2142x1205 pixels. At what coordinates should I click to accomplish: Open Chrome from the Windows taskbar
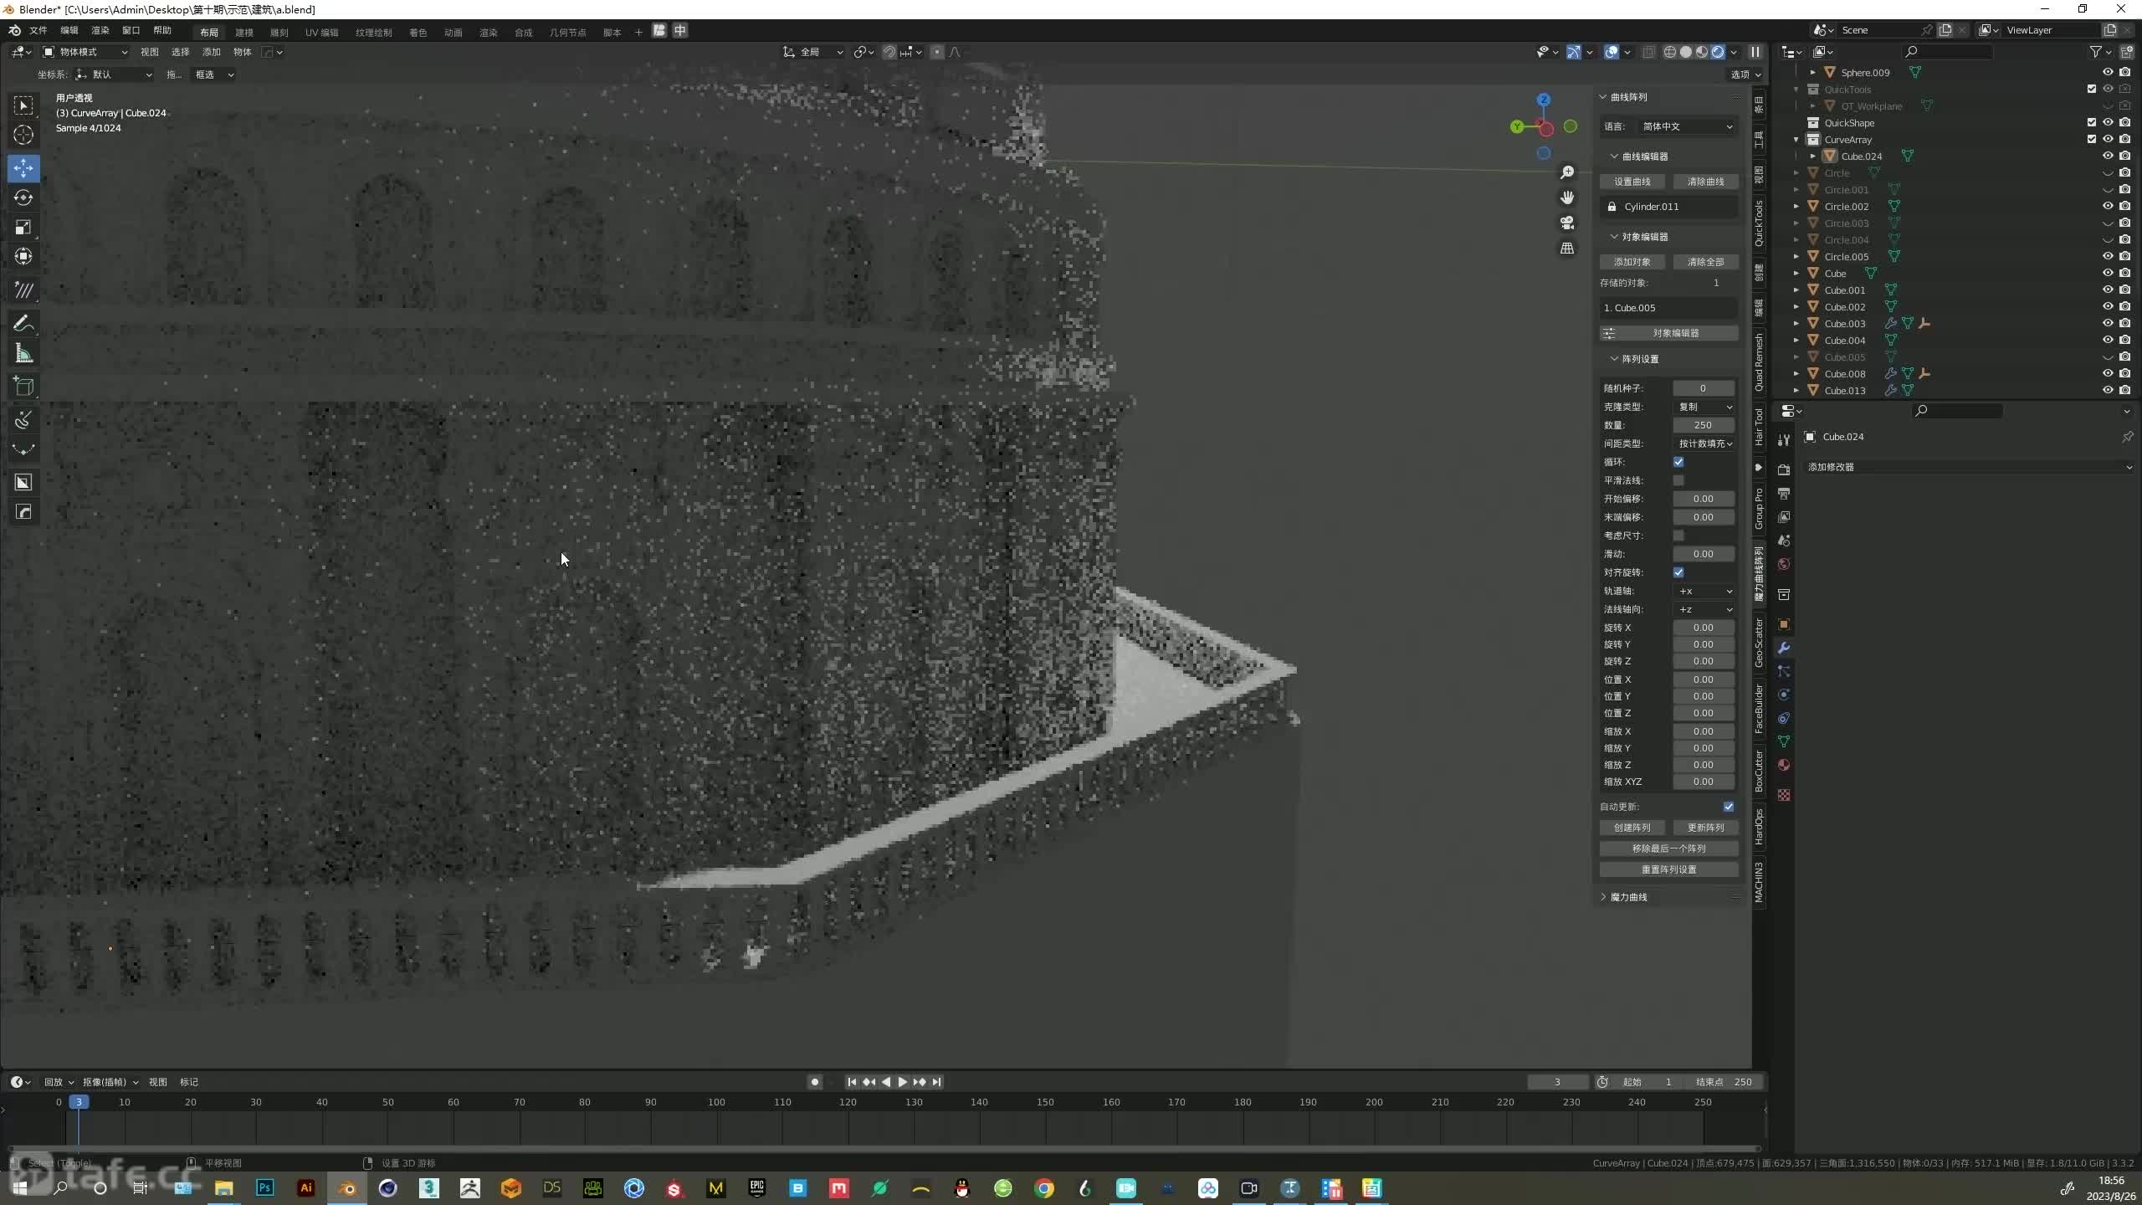[1044, 1188]
